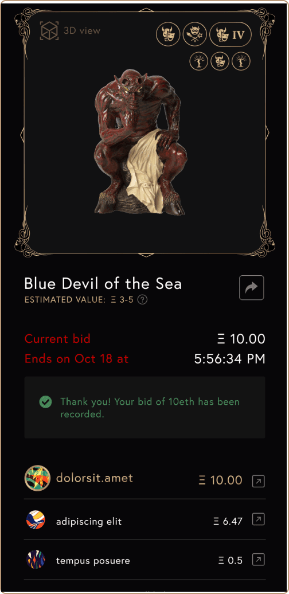Click the green bid recorded checkmark
The image size is (289, 594).
click(45, 402)
